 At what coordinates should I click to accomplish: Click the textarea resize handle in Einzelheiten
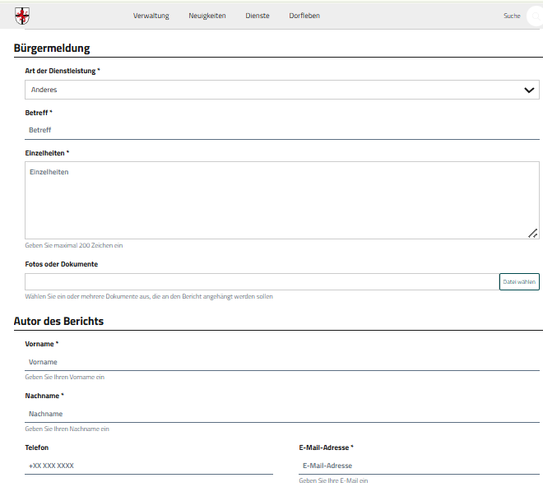click(532, 234)
